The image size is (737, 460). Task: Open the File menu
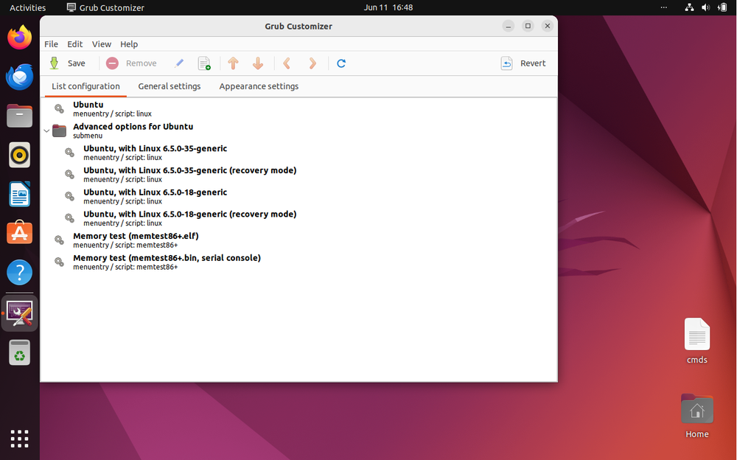click(x=51, y=44)
